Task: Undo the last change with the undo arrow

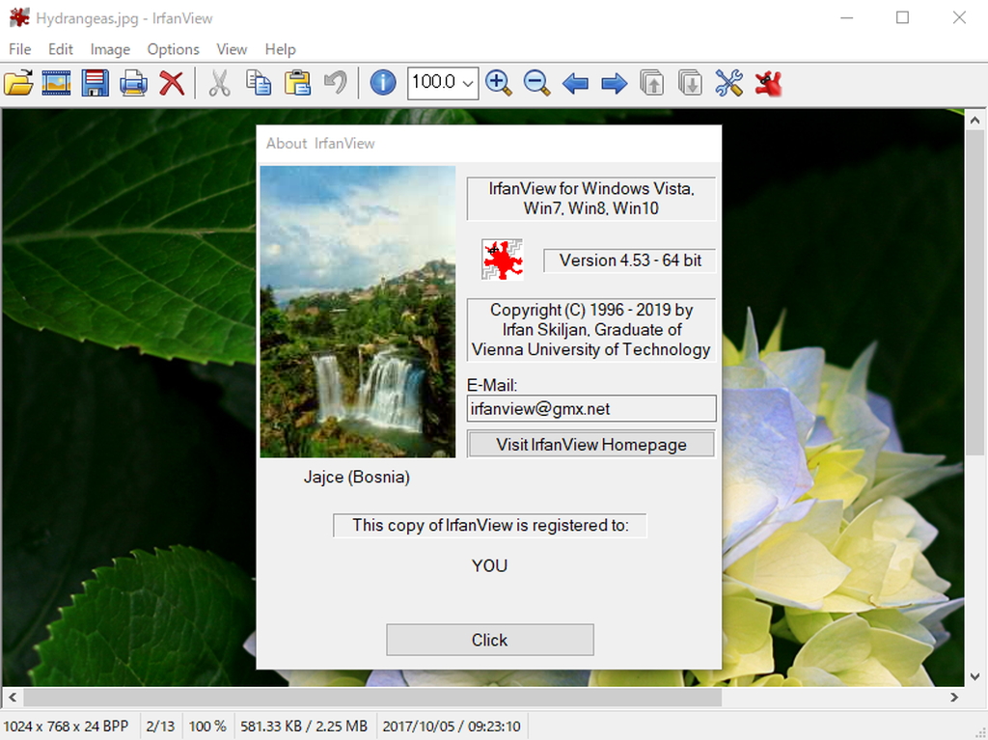Action: click(x=335, y=83)
